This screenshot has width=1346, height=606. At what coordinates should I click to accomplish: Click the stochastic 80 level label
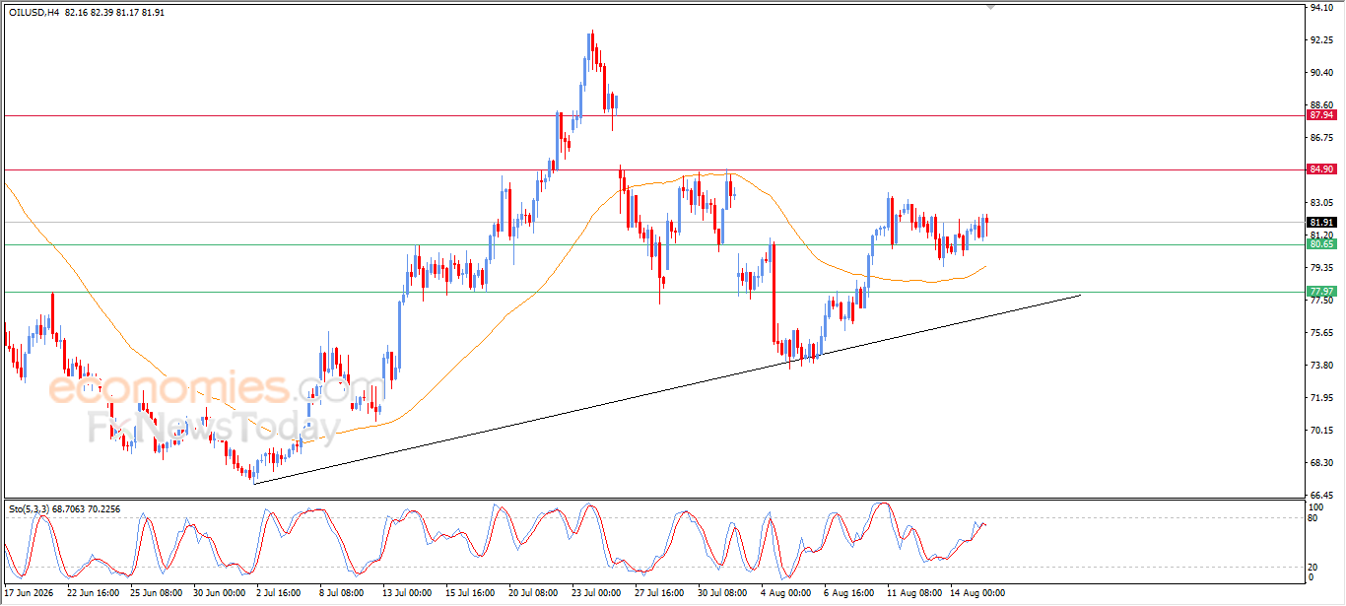1313,517
